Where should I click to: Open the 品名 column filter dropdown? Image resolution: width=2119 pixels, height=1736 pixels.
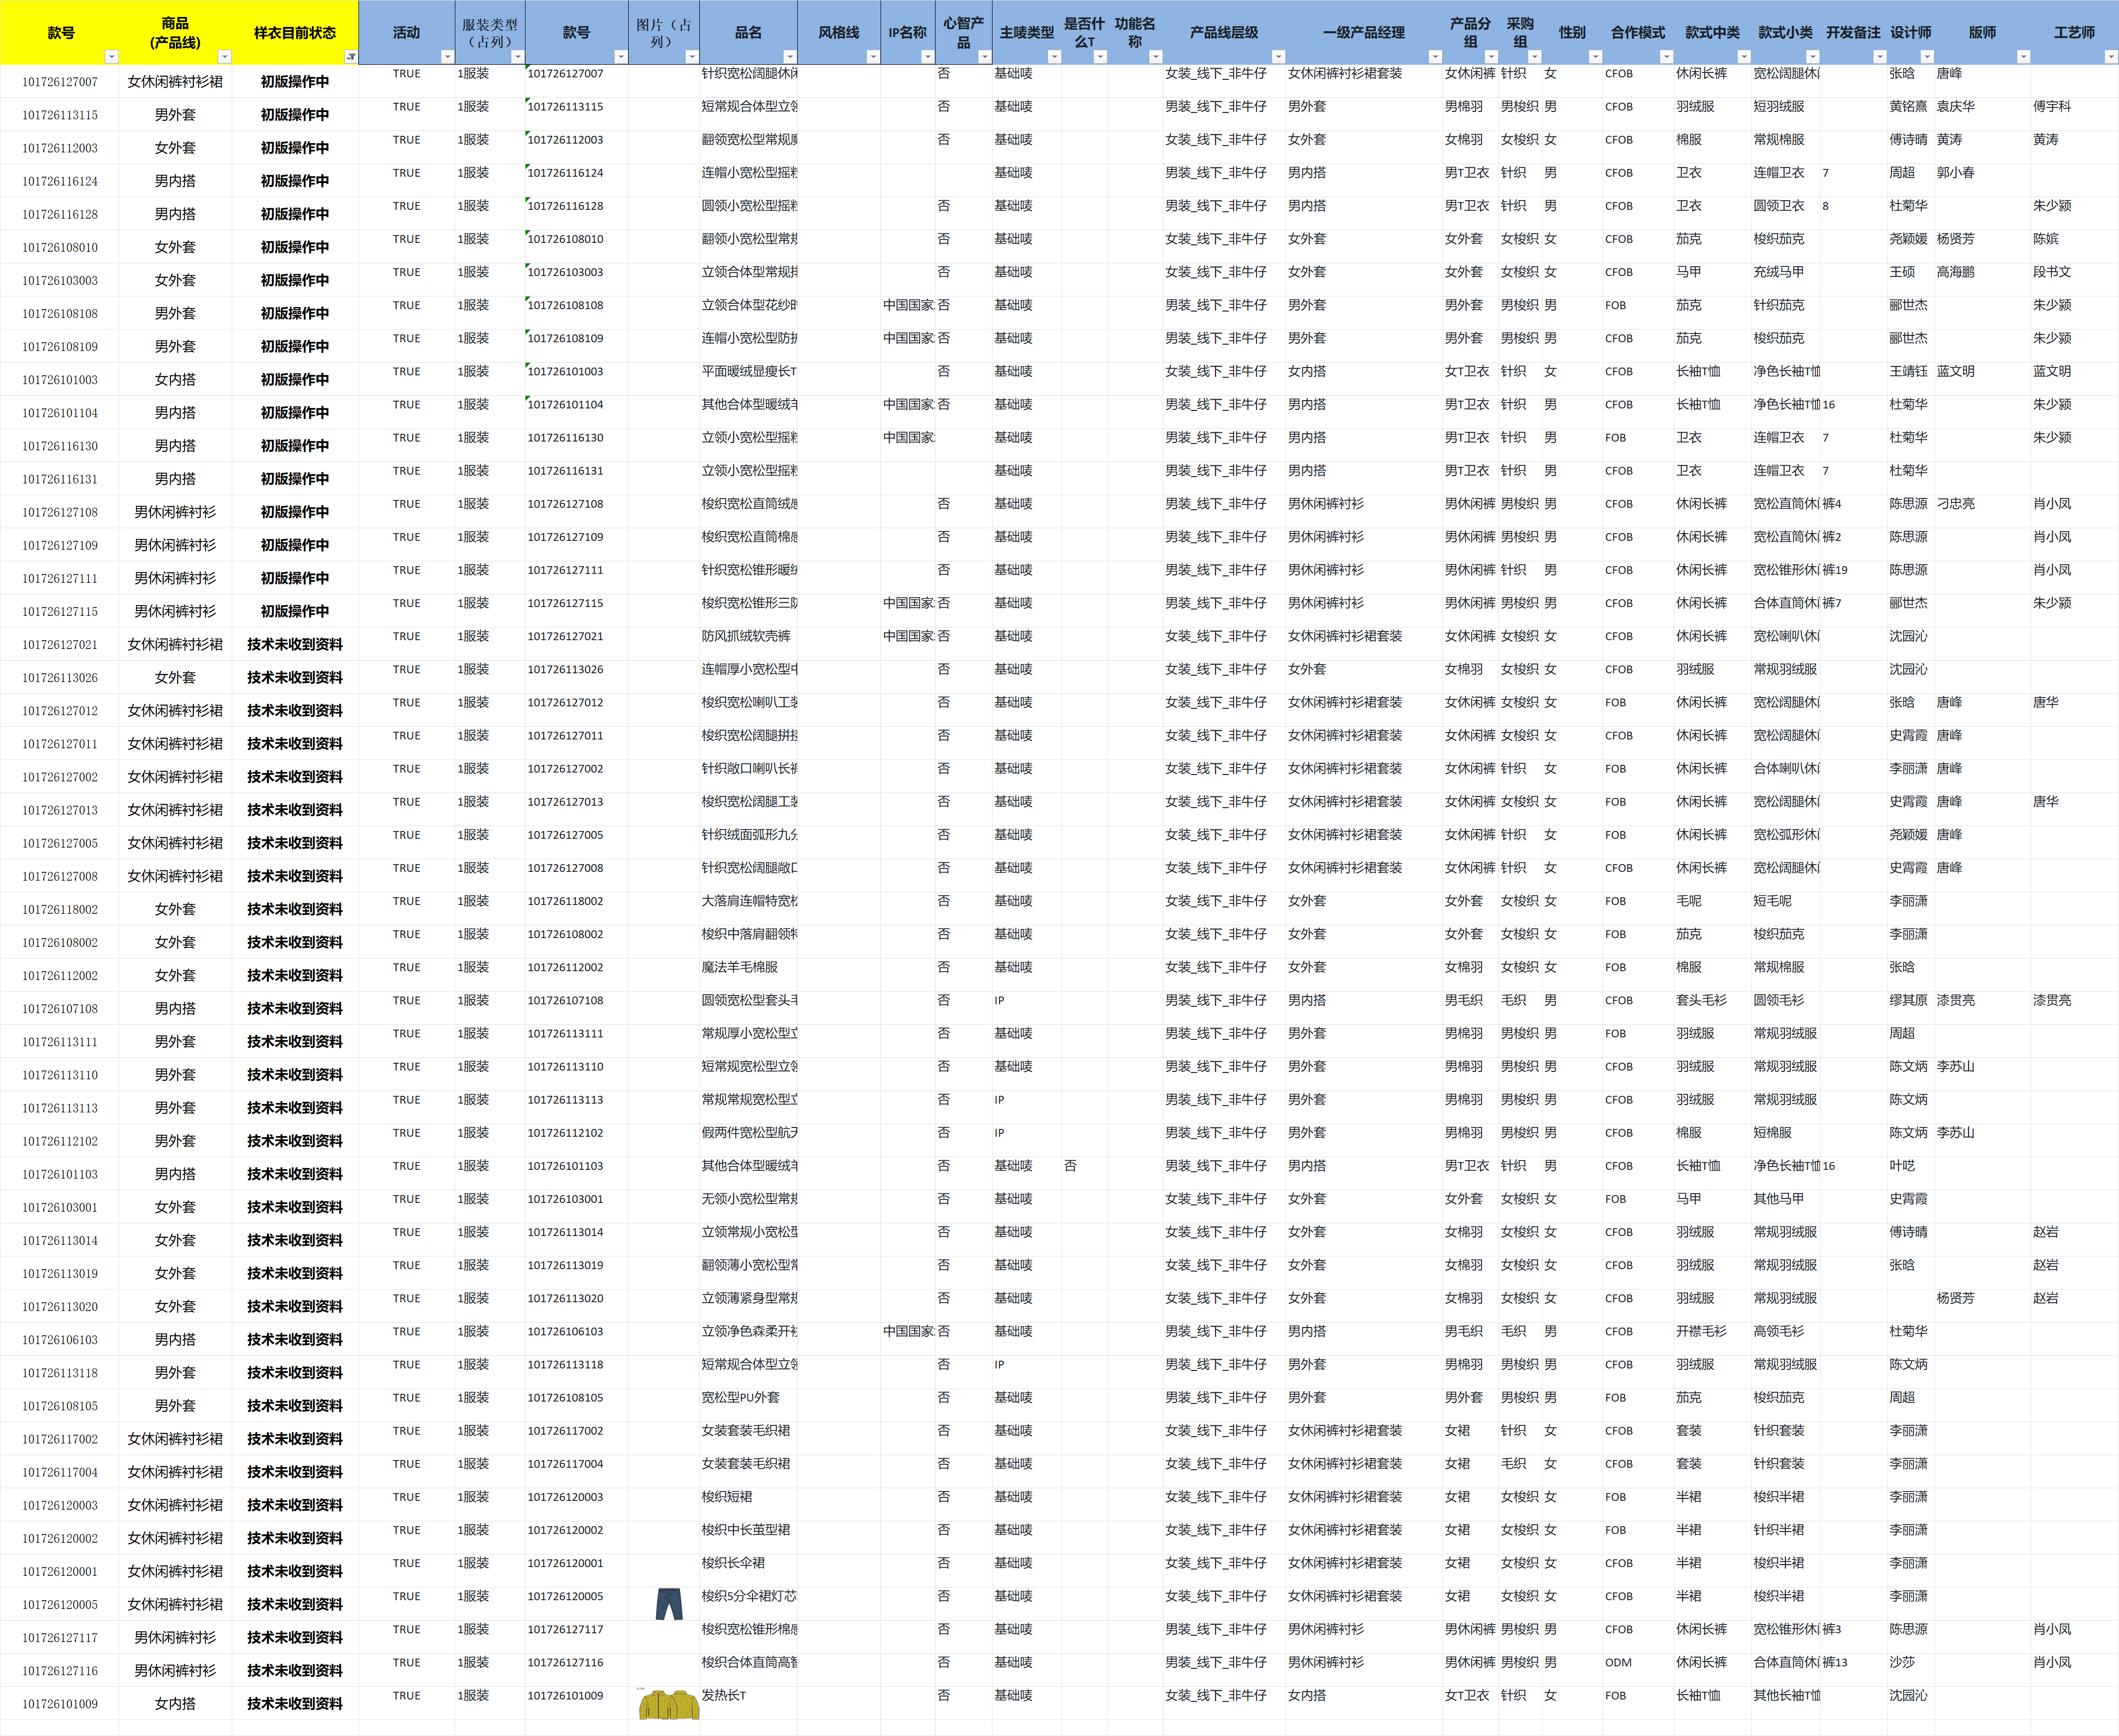tap(789, 57)
